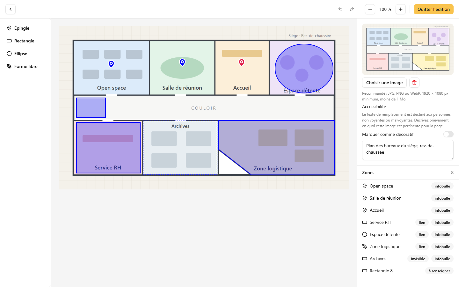459x287 pixels.
Task: Click the lien badge of Zone logistique
Action: click(422, 247)
